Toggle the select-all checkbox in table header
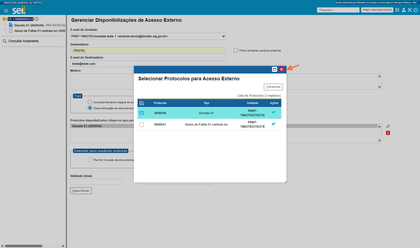 coord(142,103)
